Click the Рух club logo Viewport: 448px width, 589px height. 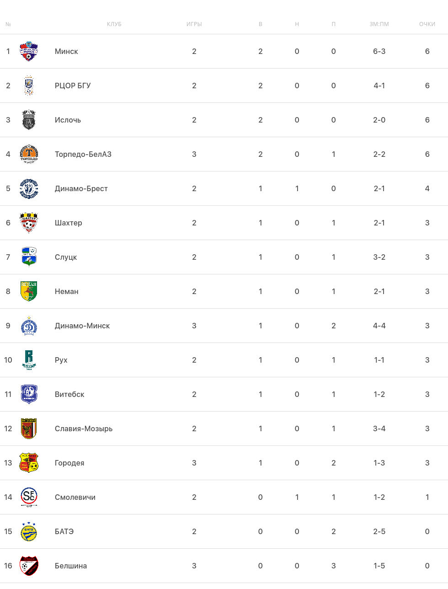point(29,360)
